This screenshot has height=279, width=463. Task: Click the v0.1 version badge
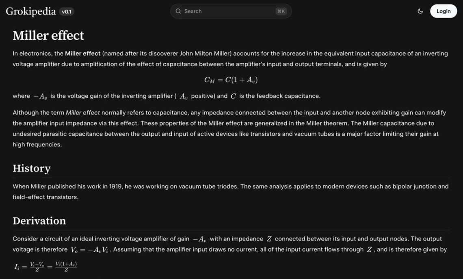click(x=67, y=12)
